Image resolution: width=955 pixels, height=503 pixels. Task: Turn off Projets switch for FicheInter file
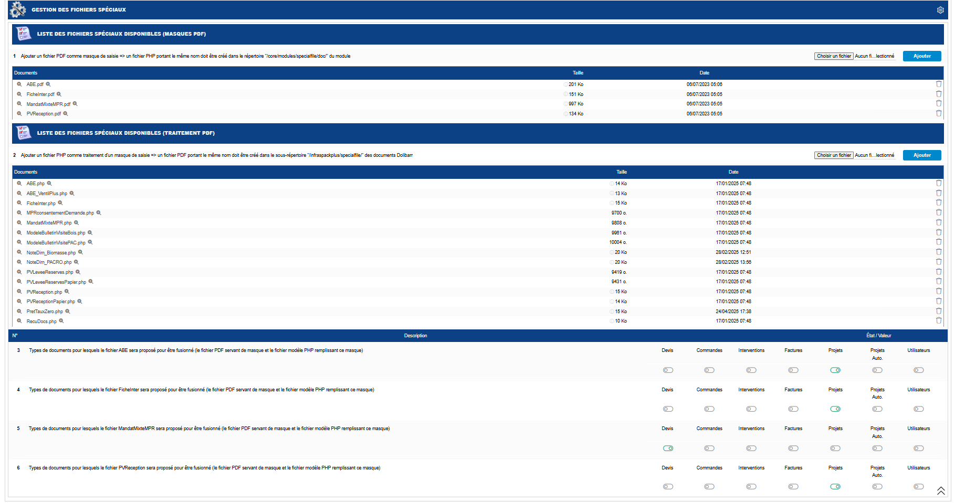(835, 409)
